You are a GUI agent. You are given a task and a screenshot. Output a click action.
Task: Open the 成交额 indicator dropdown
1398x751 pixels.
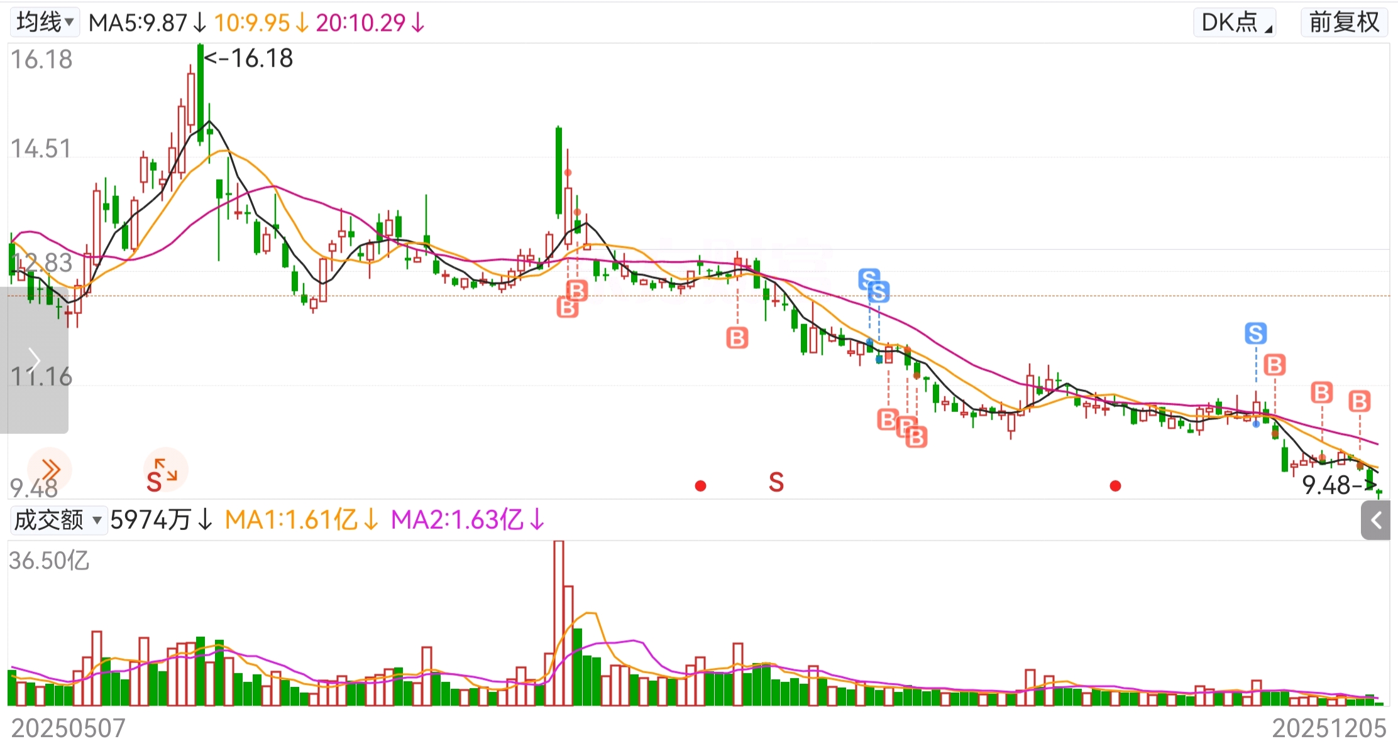[x=58, y=520]
